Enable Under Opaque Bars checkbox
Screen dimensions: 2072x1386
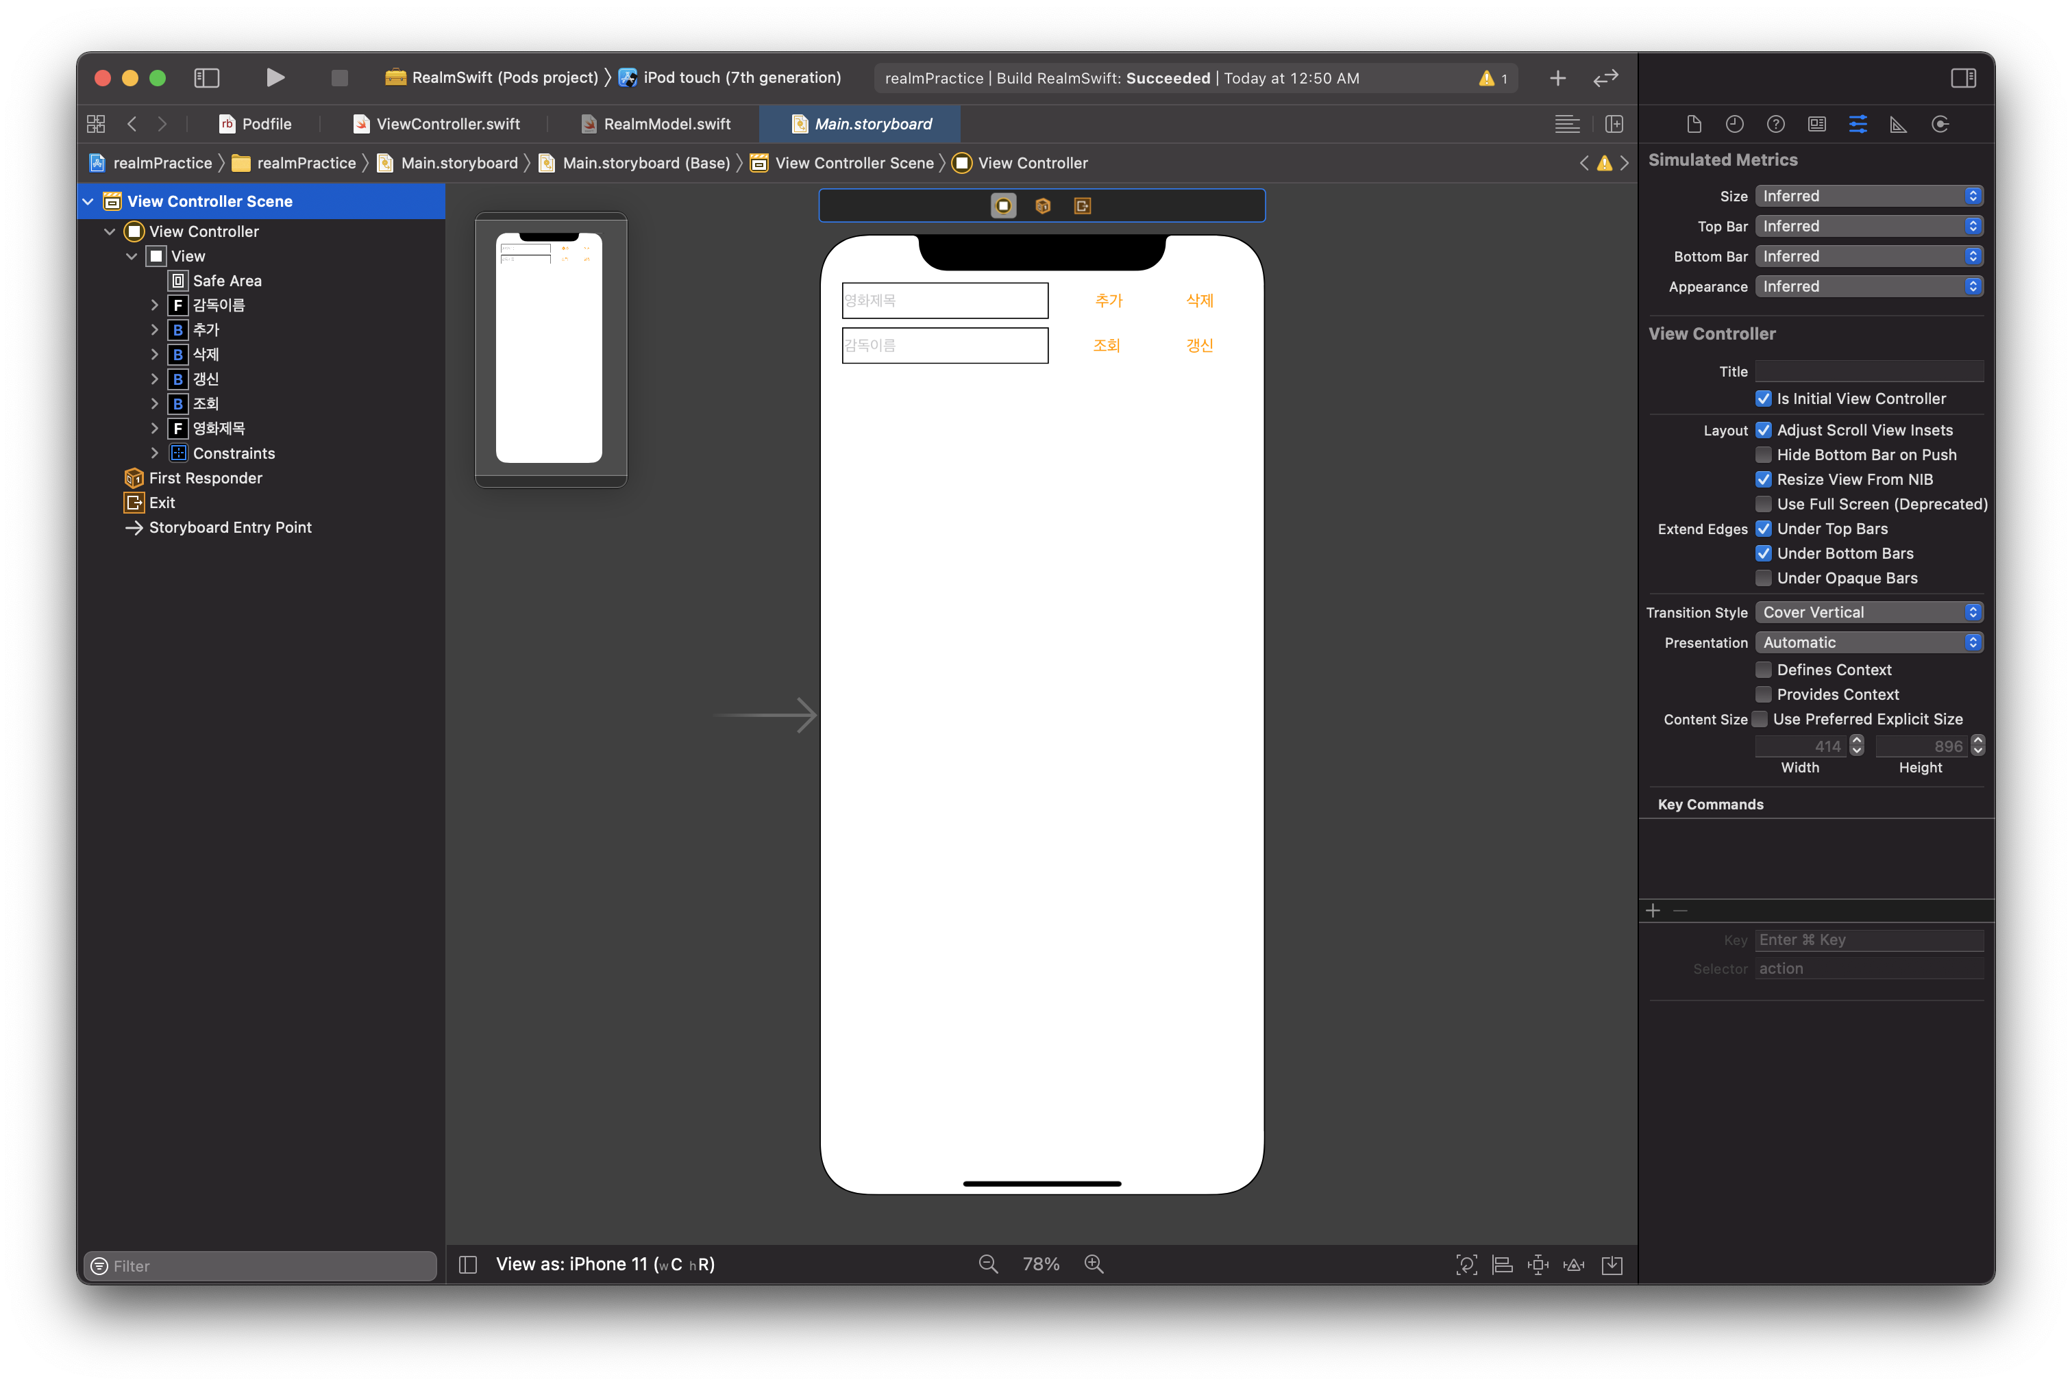(1764, 578)
